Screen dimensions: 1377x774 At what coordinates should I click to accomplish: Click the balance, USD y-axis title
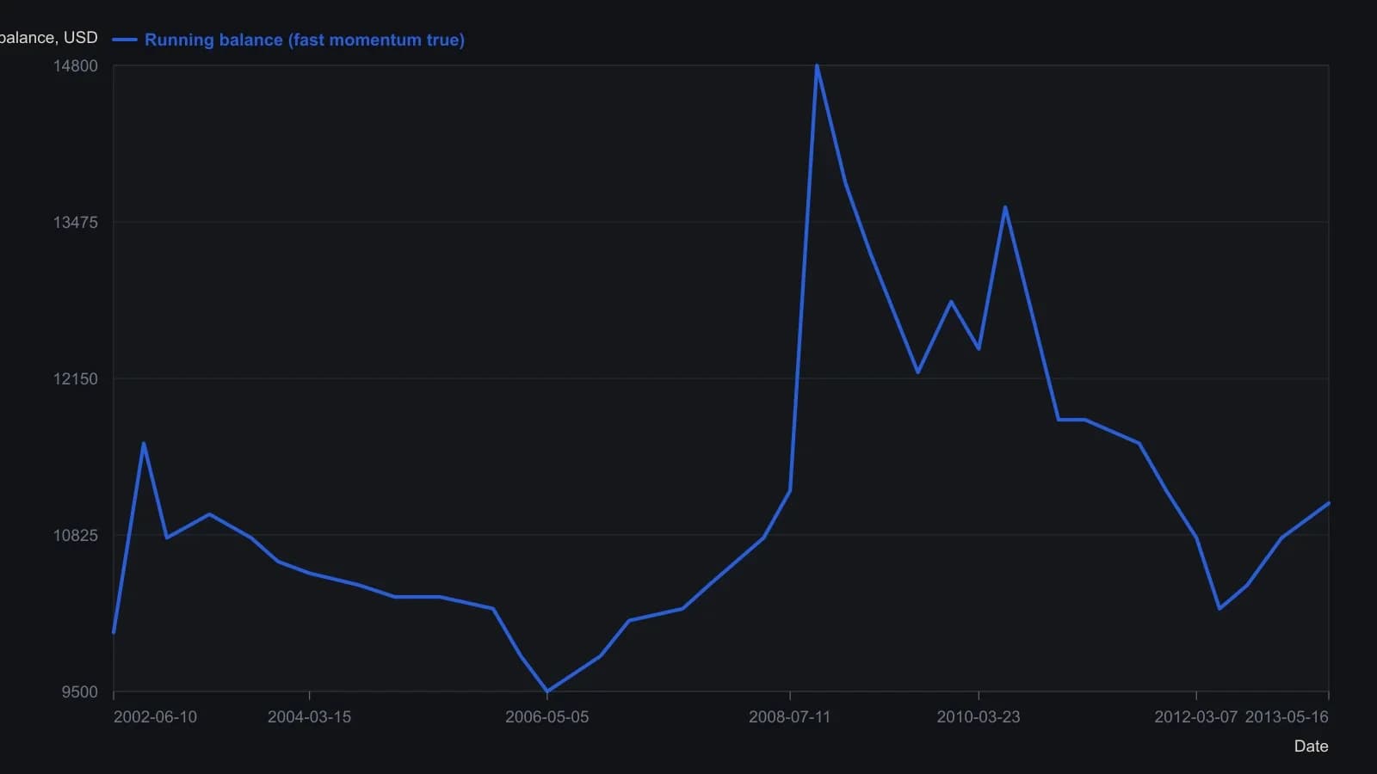pyautogui.click(x=49, y=38)
